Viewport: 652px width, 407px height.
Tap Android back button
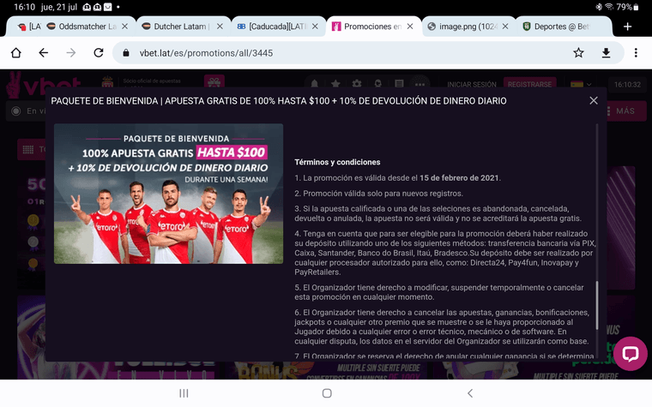click(470, 393)
